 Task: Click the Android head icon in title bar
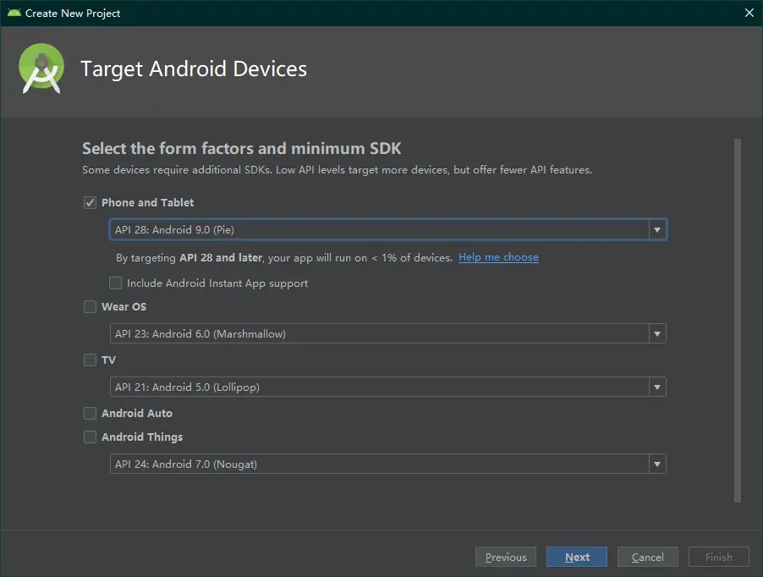pyautogui.click(x=14, y=14)
